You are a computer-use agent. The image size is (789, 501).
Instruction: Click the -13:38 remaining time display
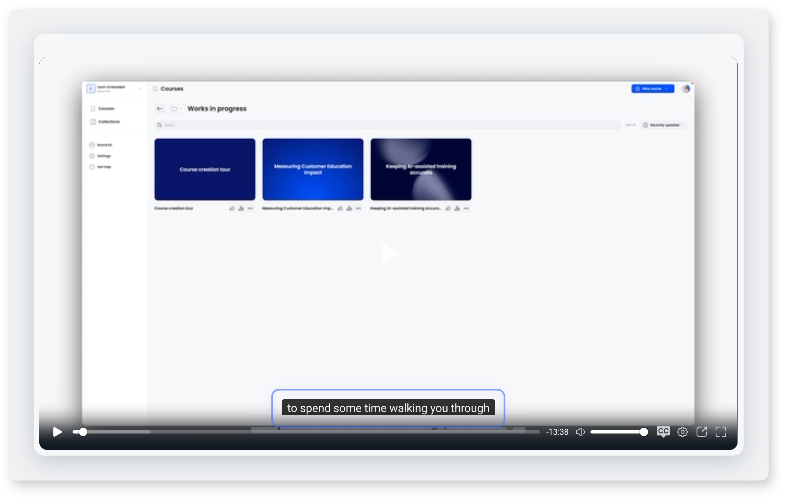(x=557, y=432)
